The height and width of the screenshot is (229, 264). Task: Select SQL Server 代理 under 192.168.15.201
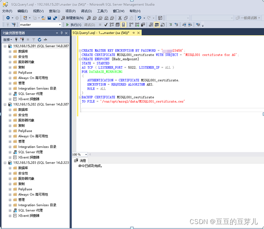tap(30, 94)
